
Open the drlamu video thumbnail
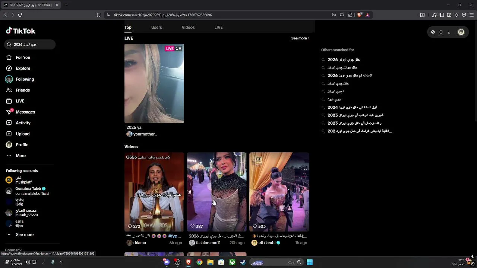[x=154, y=192]
